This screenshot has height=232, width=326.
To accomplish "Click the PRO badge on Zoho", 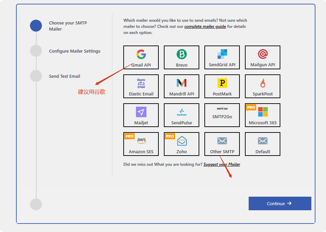I will [170, 136].
